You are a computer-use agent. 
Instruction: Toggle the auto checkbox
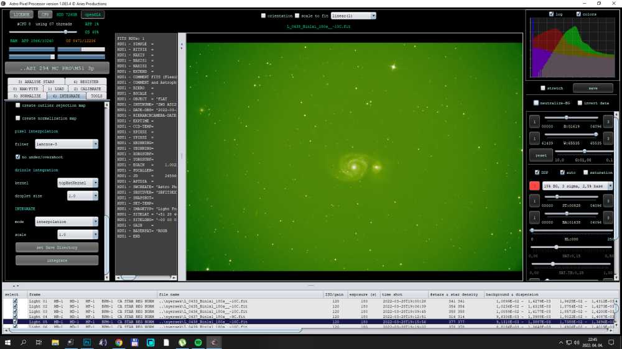[562, 172]
